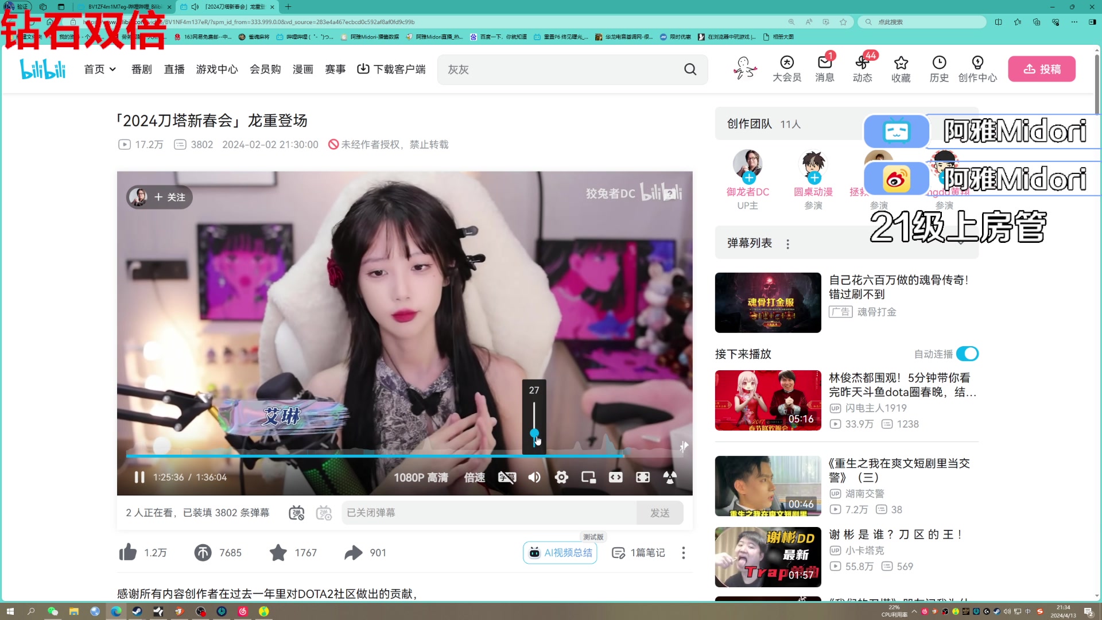Like the video with thumbs-up icon

point(128,552)
